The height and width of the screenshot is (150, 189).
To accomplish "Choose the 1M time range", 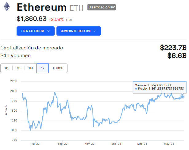I will pos(30,68).
